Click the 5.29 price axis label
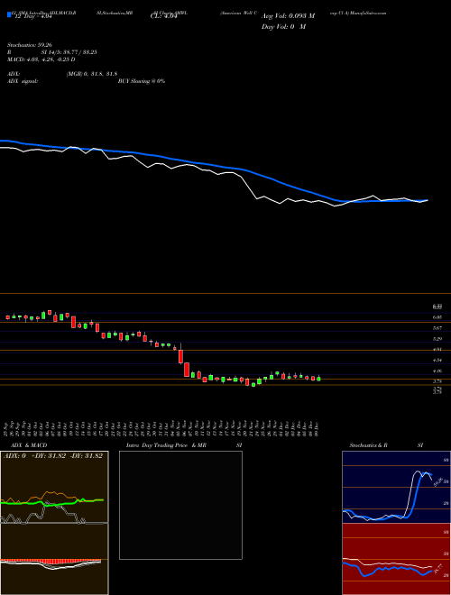Image resolution: width=451 pixels, height=595 pixels. [x=437, y=339]
